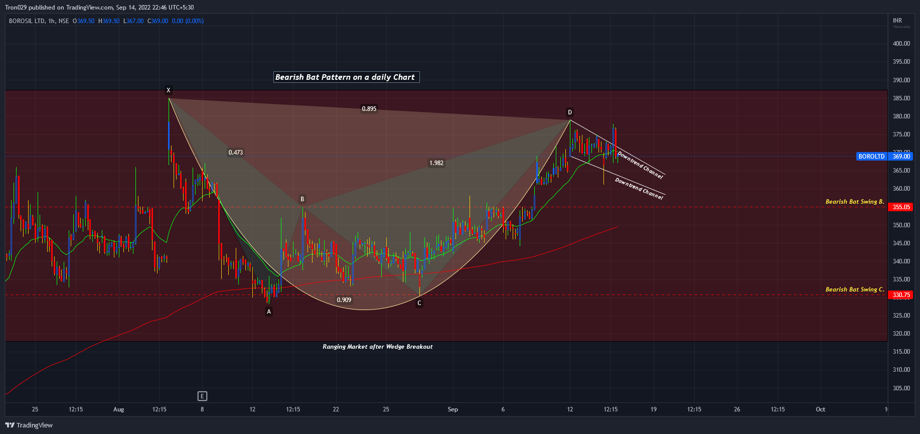Viewport: 920px width, 434px height.
Task: Click 390.00 on the price axis
Action: pyautogui.click(x=901, y=80)
